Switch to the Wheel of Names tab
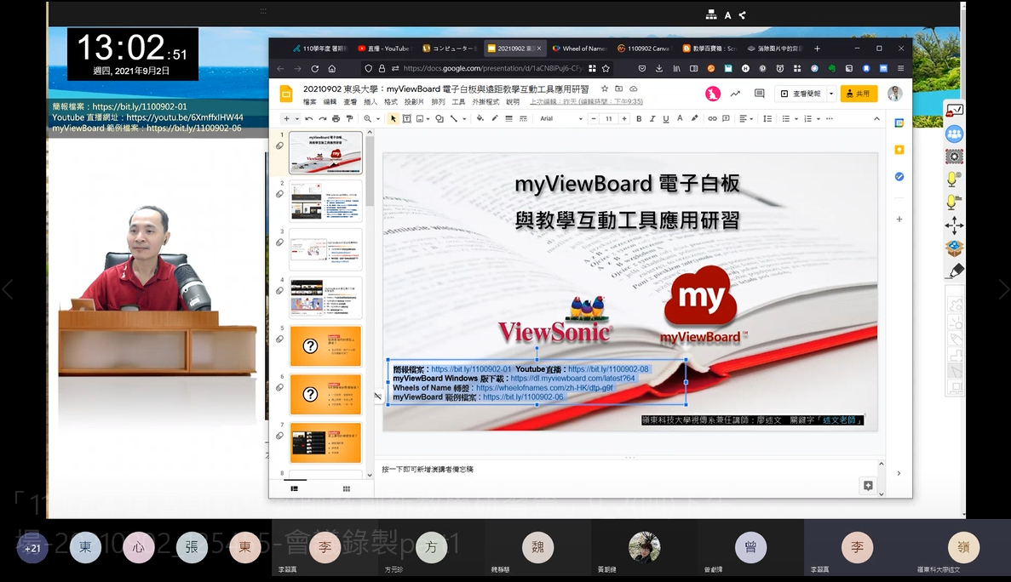The image size is (1011, 582). (x=580, y=48)
